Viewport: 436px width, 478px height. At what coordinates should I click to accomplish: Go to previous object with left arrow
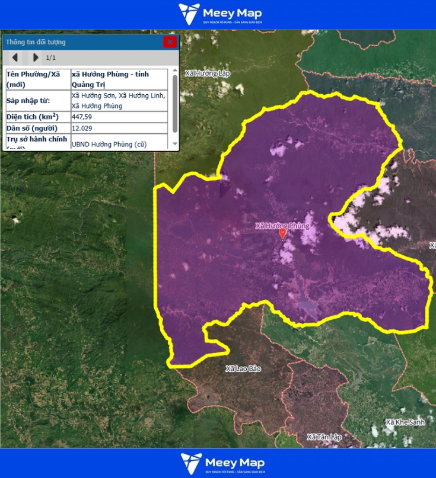tap(15, 57)
